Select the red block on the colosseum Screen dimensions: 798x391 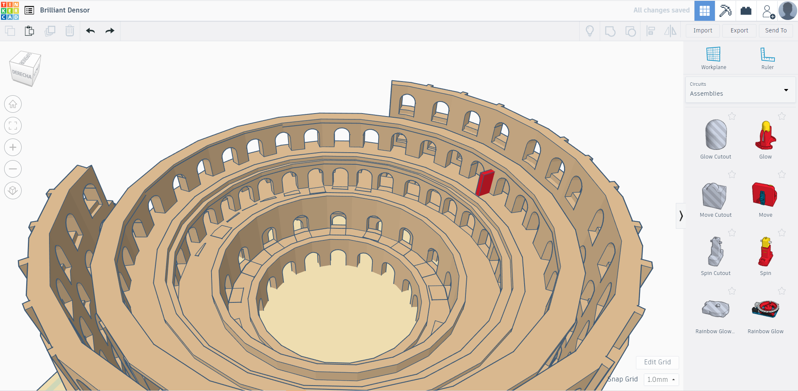[x=485, y=183]
